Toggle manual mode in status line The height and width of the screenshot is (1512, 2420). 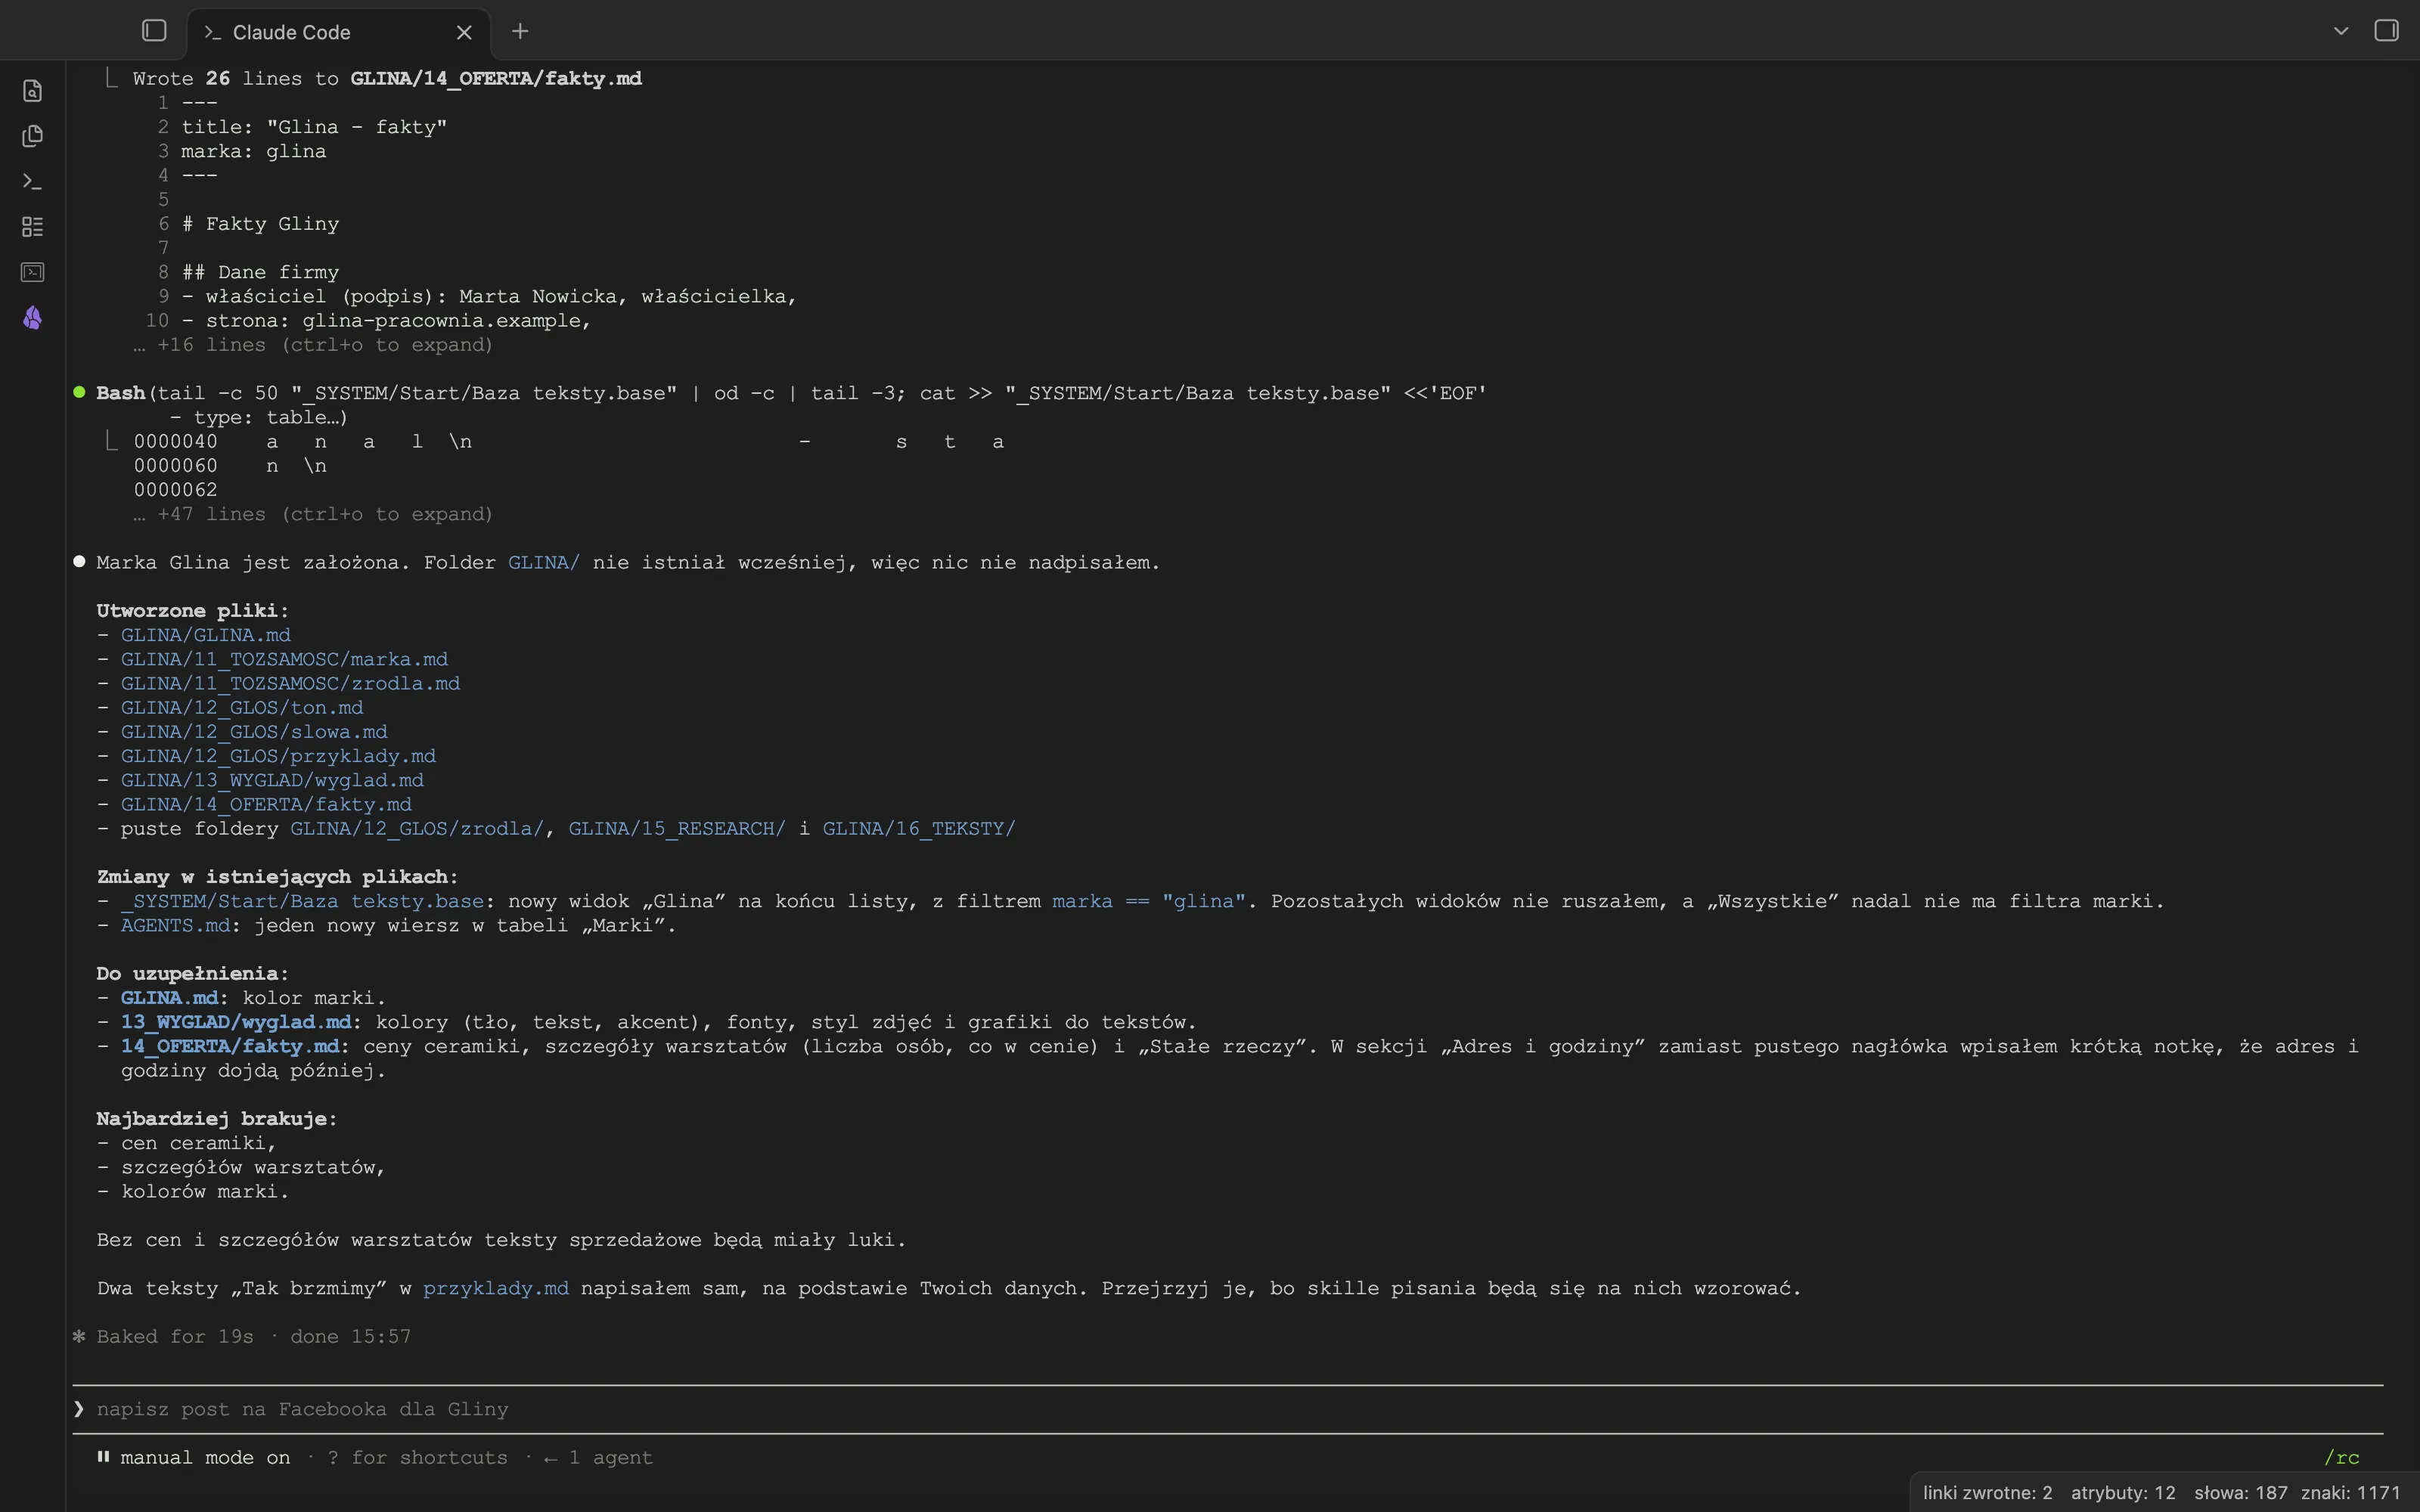[x=205, y=1457]
